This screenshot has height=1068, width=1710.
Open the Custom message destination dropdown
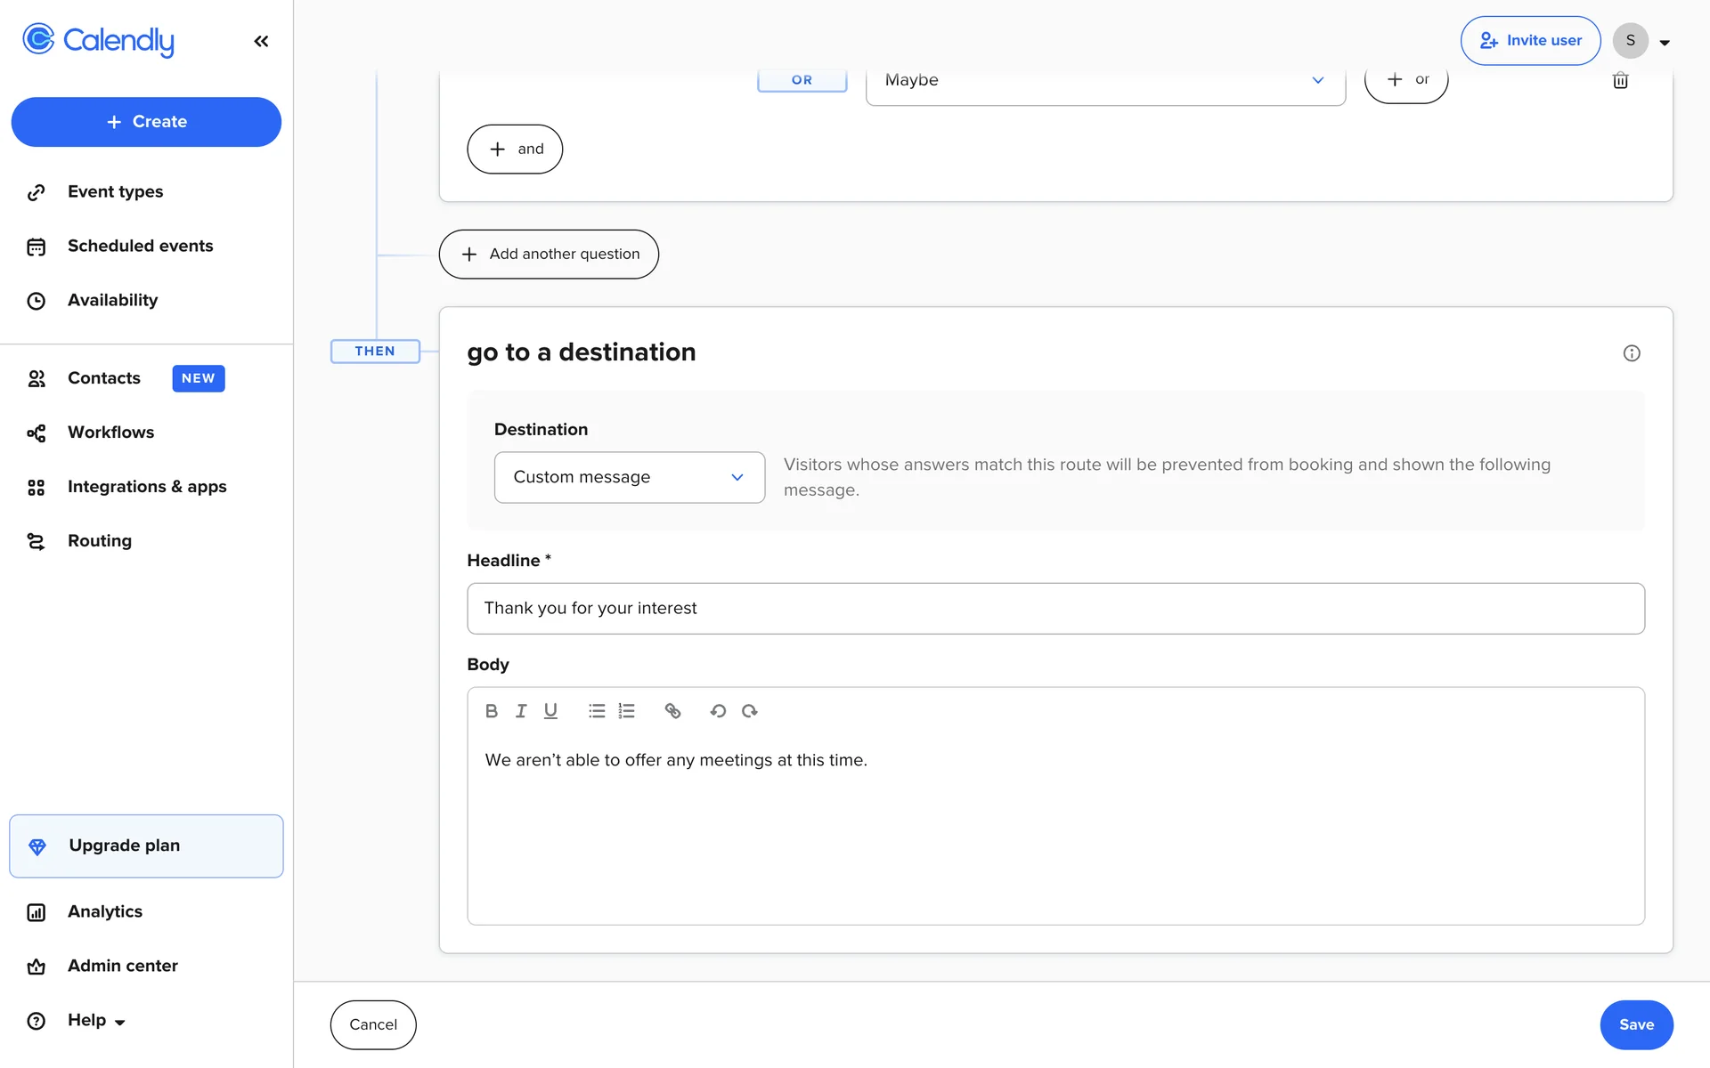[x=629, y=477]
